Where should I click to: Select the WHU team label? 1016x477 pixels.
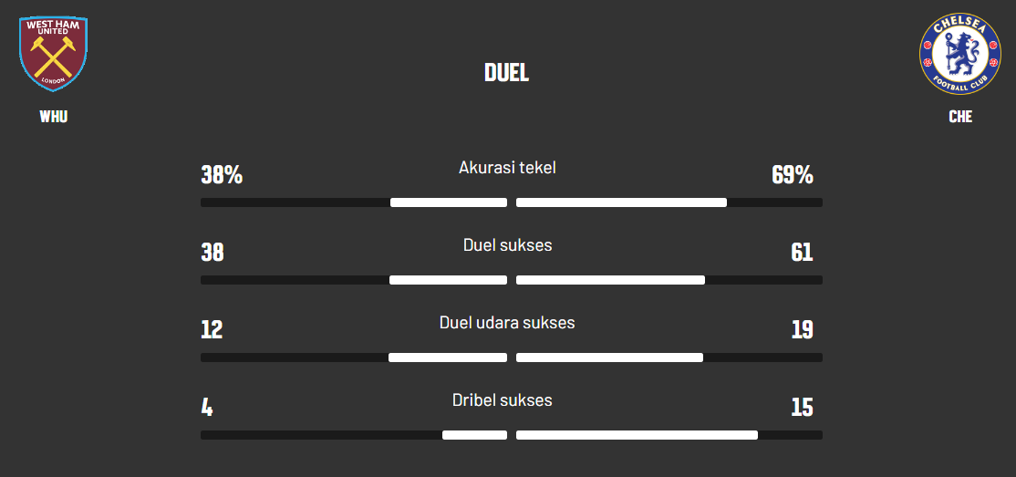pos(54,117)
